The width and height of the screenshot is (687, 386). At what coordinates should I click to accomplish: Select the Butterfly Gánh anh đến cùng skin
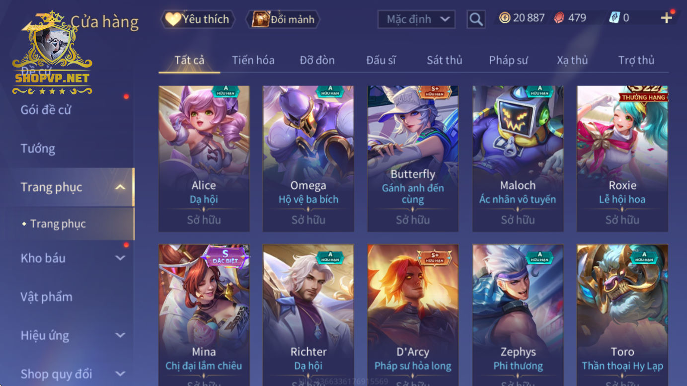tap(413, 158)
